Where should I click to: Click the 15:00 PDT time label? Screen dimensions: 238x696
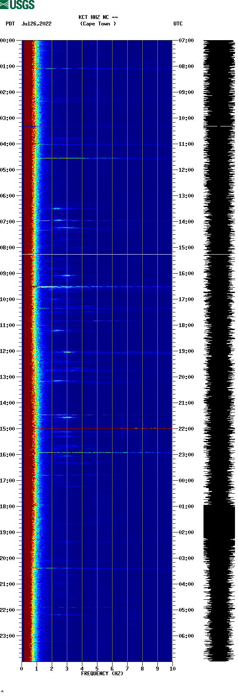coord(8,429)
